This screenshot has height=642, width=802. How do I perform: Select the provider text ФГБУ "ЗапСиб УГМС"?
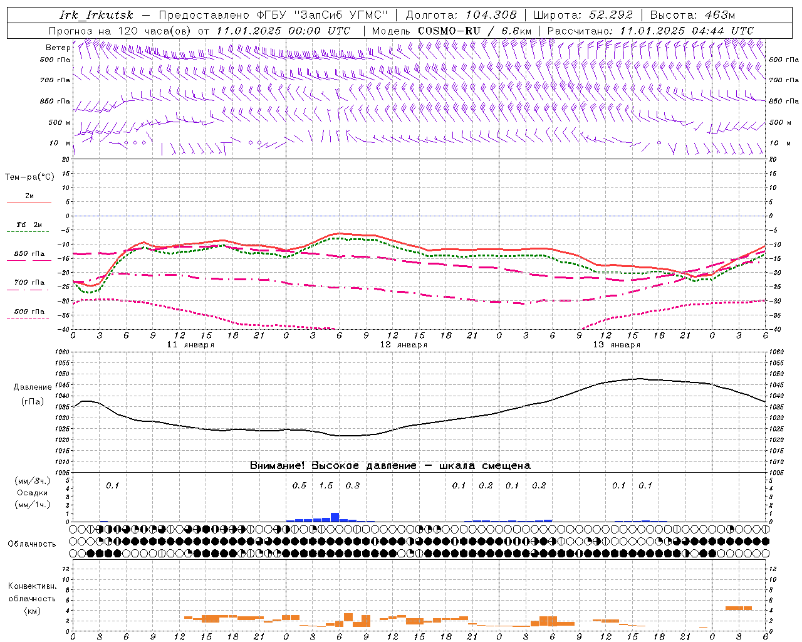[323, 15]
